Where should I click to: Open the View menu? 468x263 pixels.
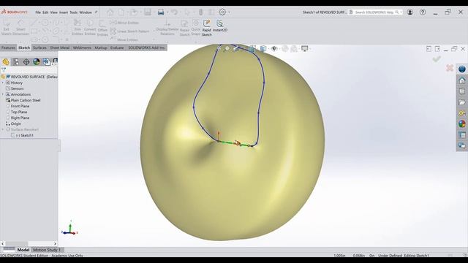53,12
